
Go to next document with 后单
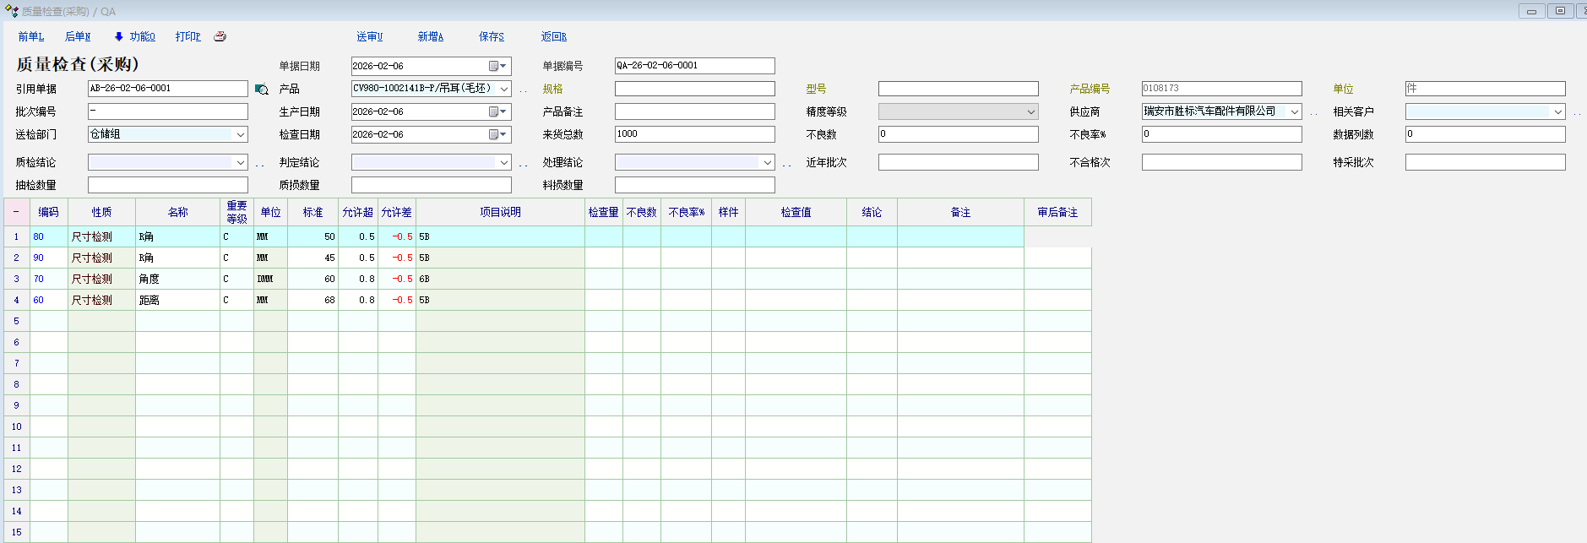point(78,36)
